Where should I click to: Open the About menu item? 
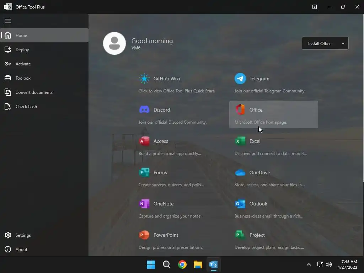click(x=44, y=249)
